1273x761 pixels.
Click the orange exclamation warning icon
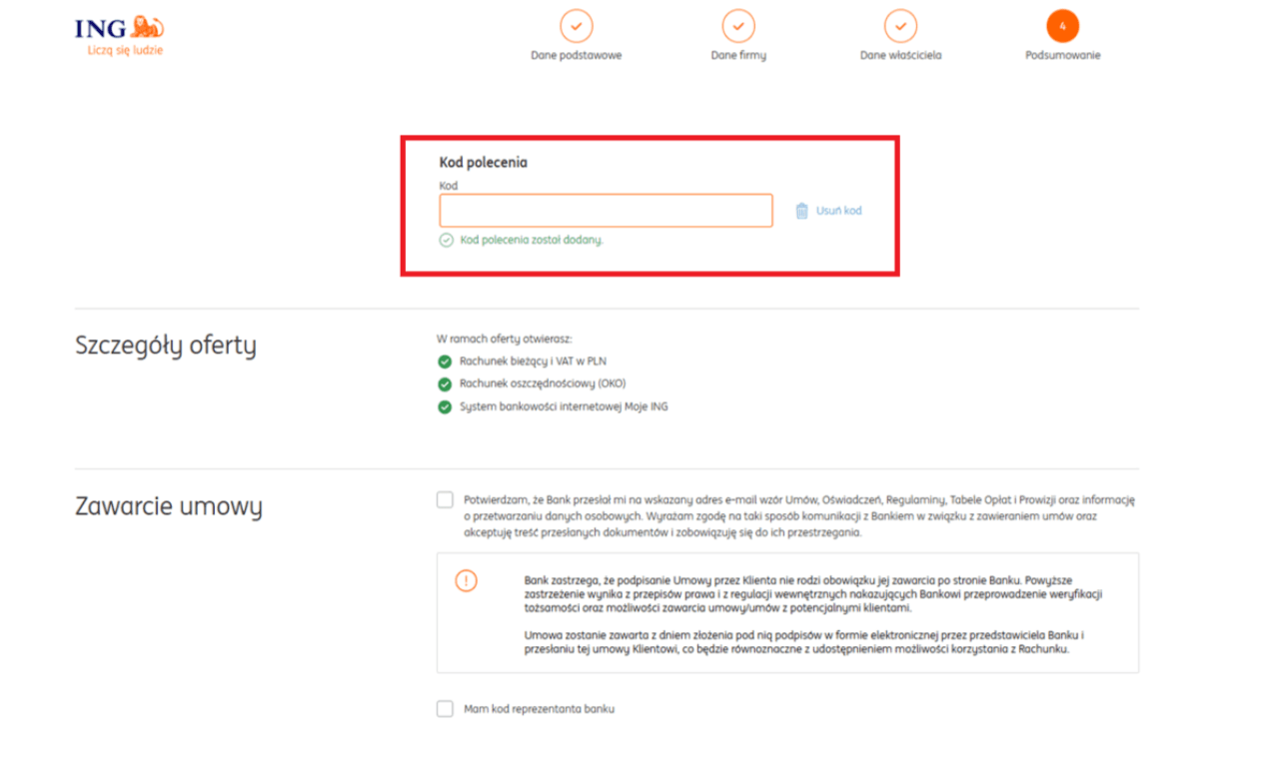[466, 581]
